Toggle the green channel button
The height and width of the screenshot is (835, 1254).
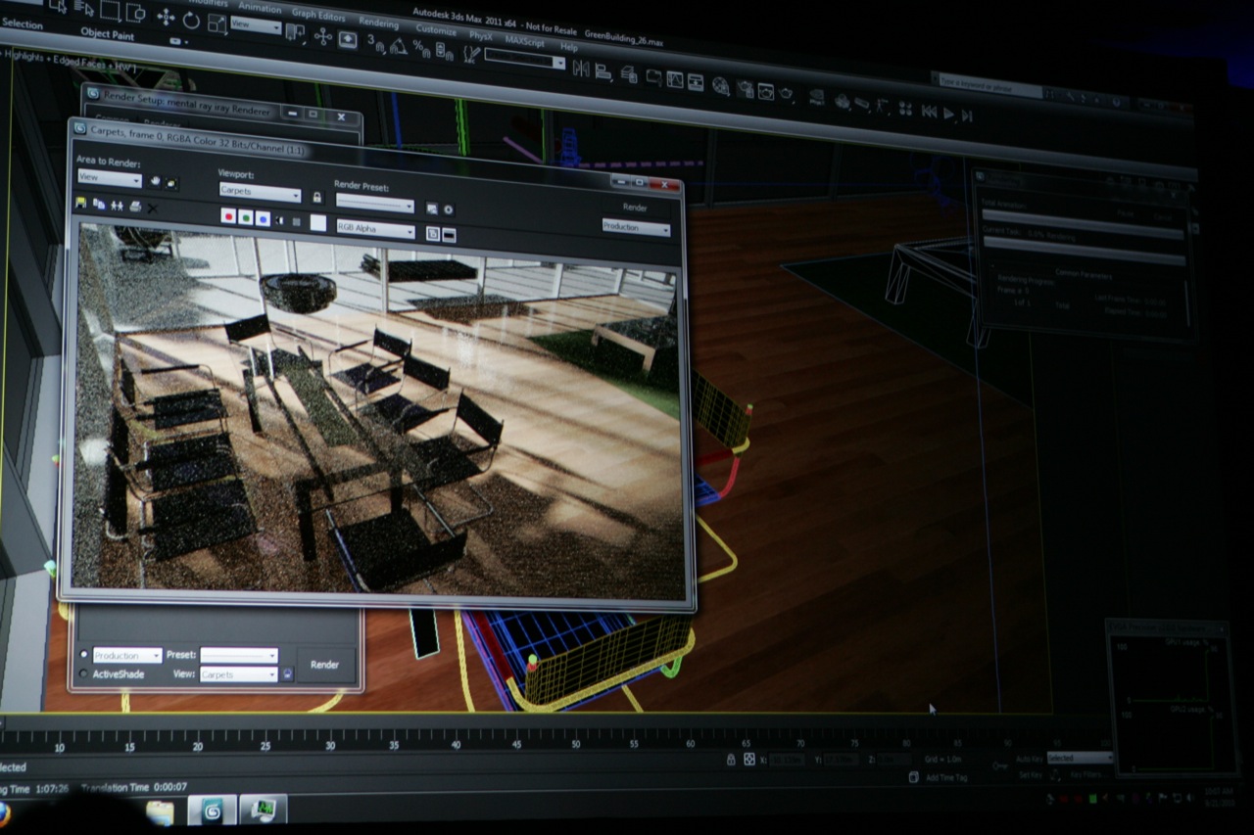point(245,216)
